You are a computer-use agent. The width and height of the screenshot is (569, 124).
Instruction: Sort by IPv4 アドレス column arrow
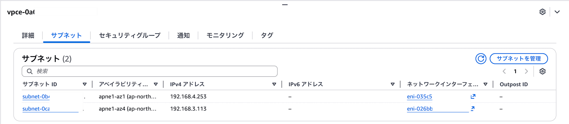tap(274, 84)
